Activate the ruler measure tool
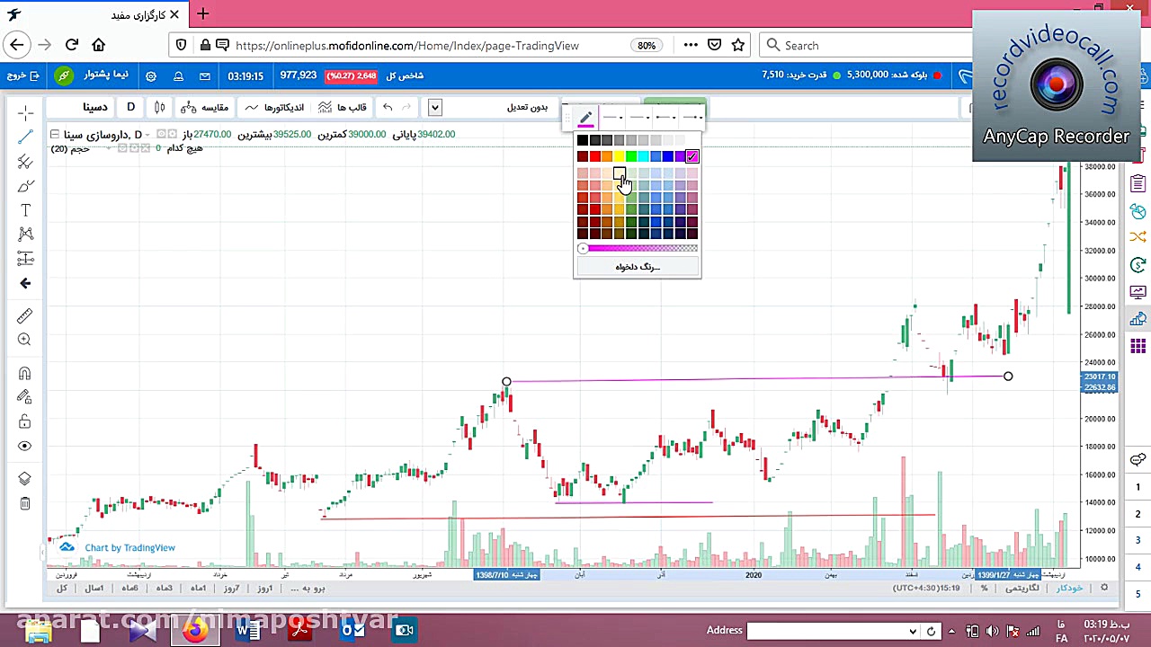Screen dimensions: 1151x647 (25, 315)
